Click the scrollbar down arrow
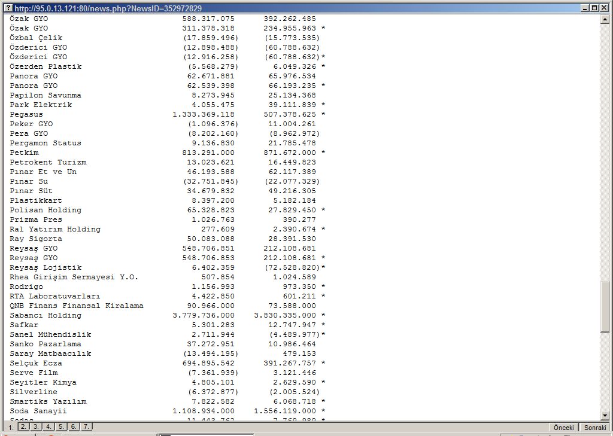 (x=605, y=416)
